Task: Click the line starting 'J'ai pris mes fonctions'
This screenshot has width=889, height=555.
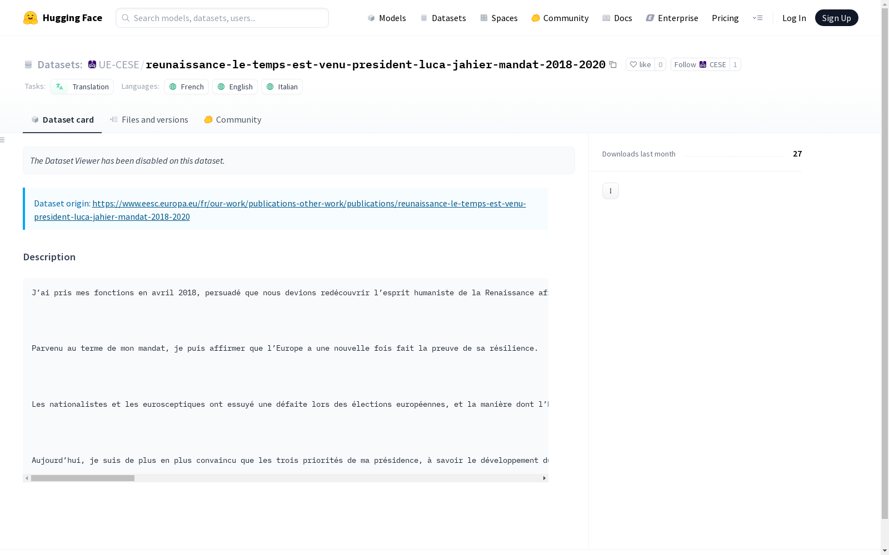Action: [289, 292]
